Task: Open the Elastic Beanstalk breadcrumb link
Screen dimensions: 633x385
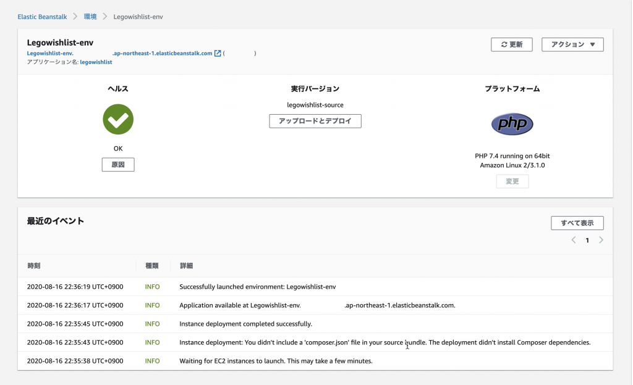Action: coord(42,17)
